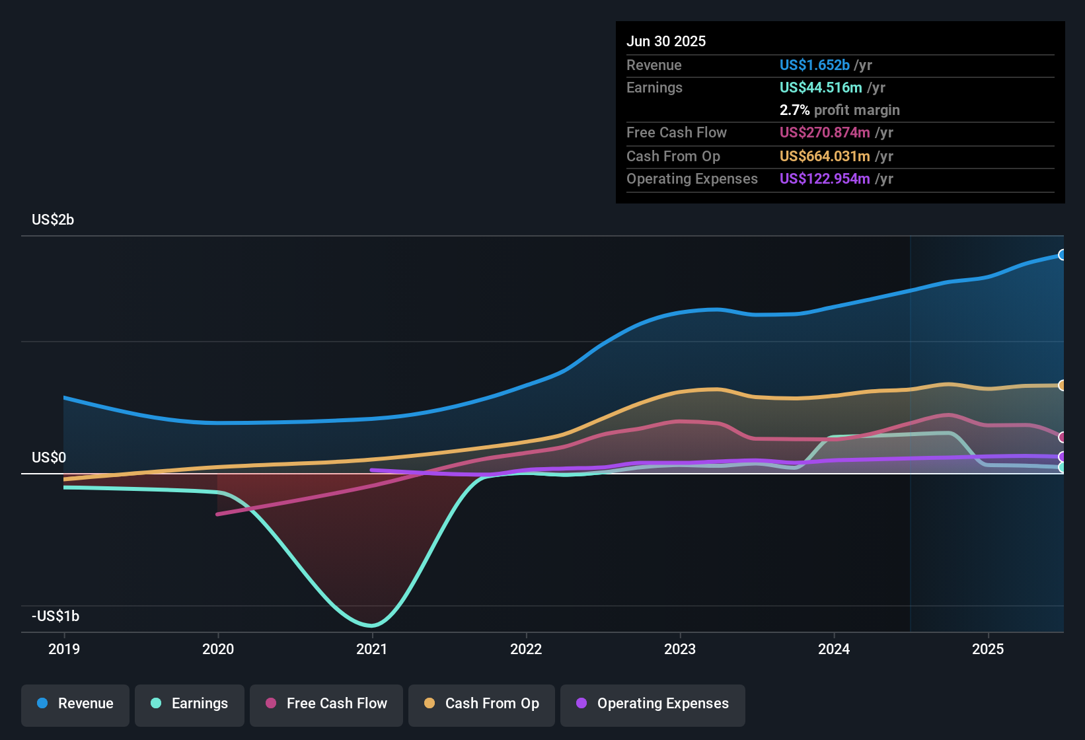Hide the Operating Expenses series
Image resolution: width=1085 pixels, height=740 pixels.
[653, 705]
